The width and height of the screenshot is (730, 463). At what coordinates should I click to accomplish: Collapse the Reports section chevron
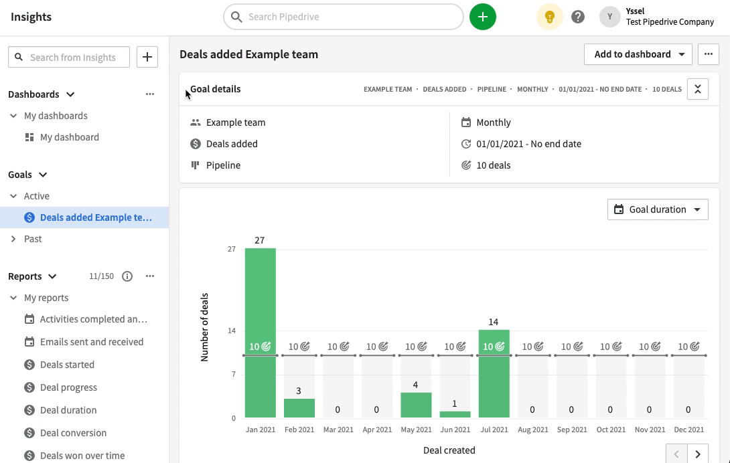[53, 276]
